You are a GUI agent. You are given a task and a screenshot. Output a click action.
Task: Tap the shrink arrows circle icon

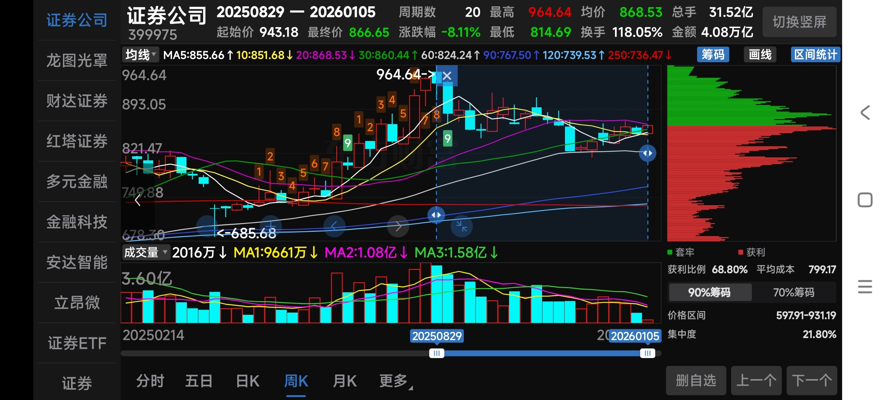click(461, 226)
